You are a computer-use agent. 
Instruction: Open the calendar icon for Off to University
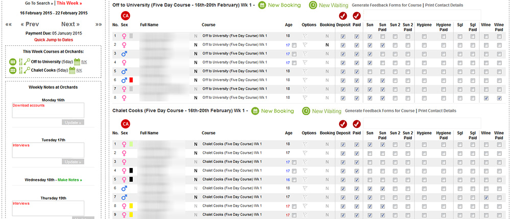[77, 62]
